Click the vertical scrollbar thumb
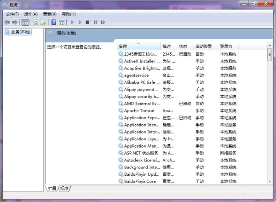276x202 pixels. (x=270, y=55)
